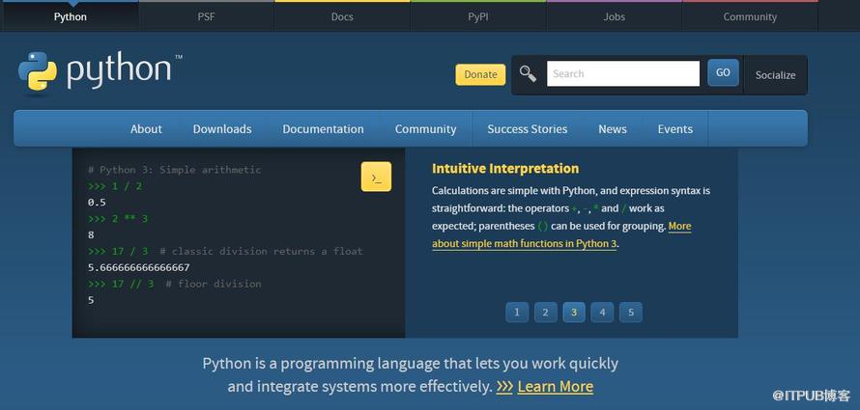This screenshot has height=410, width=860.
Task: Open the Jobs top tab
Action: click(615, 16)
